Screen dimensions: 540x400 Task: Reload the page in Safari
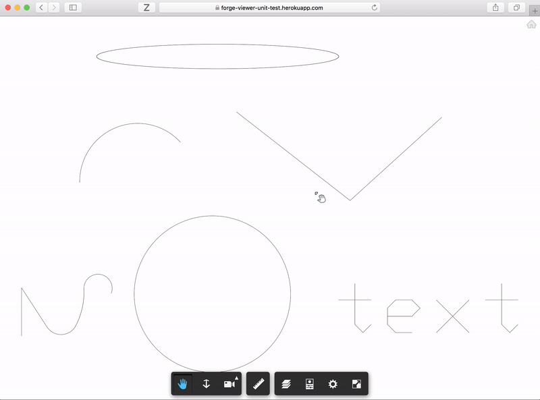click(x=375, y=7)
